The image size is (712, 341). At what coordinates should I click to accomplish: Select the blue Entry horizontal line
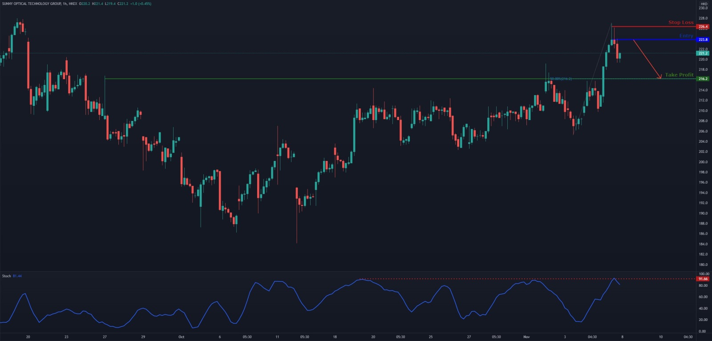point(656,40)
